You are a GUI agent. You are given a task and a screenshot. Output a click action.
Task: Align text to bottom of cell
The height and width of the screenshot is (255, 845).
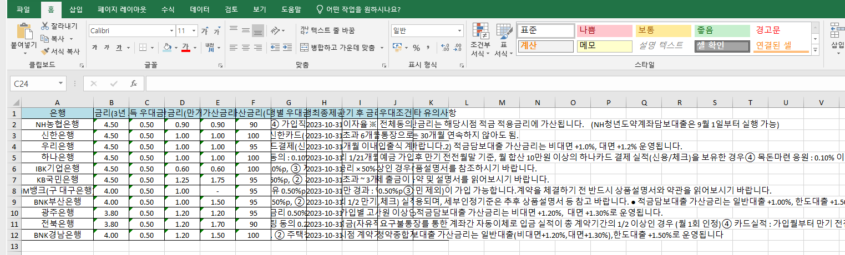click(257, 30)
